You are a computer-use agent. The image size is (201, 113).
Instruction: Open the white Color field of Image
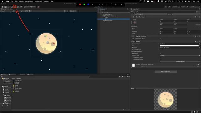pos(179,46)
